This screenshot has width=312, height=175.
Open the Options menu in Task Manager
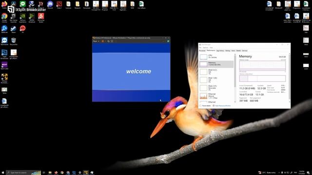[205, 48]
